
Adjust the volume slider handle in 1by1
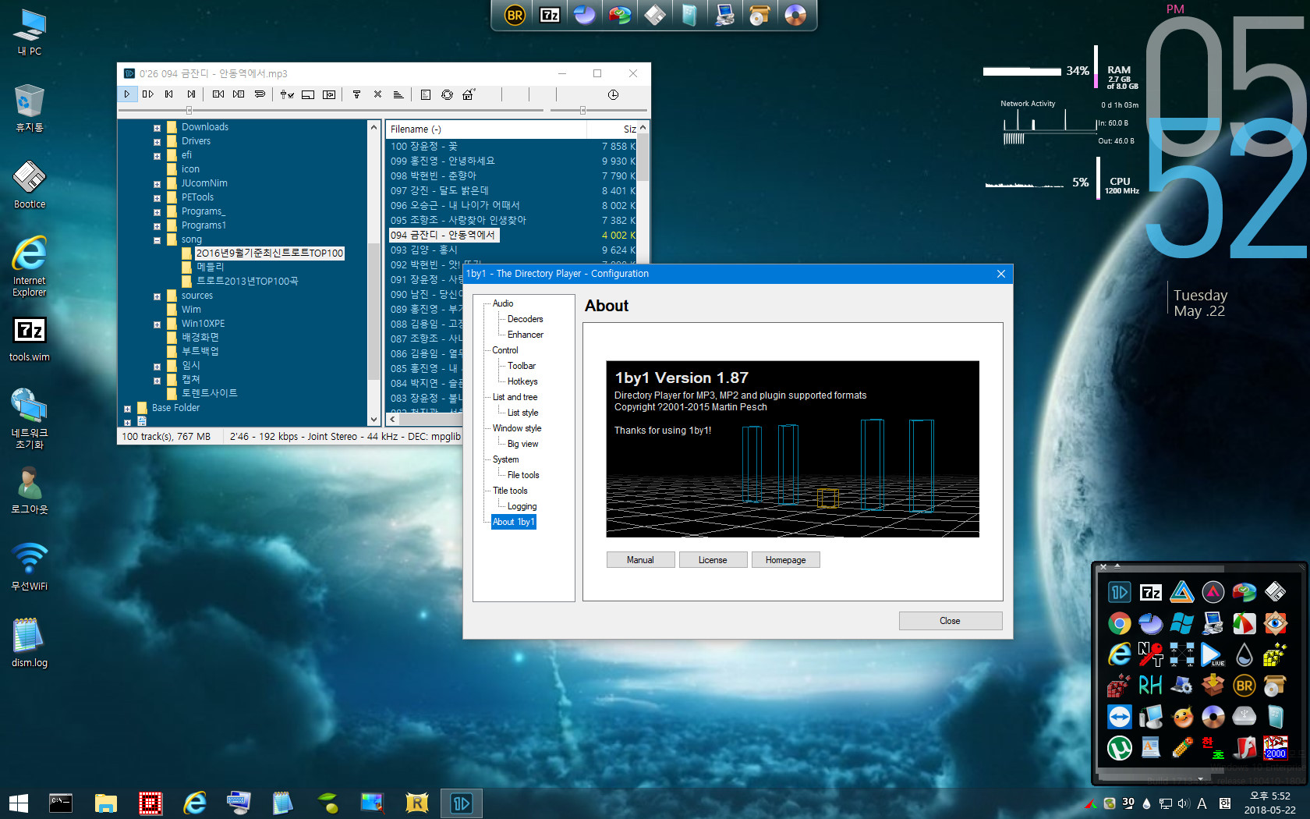tap(582, 111)
